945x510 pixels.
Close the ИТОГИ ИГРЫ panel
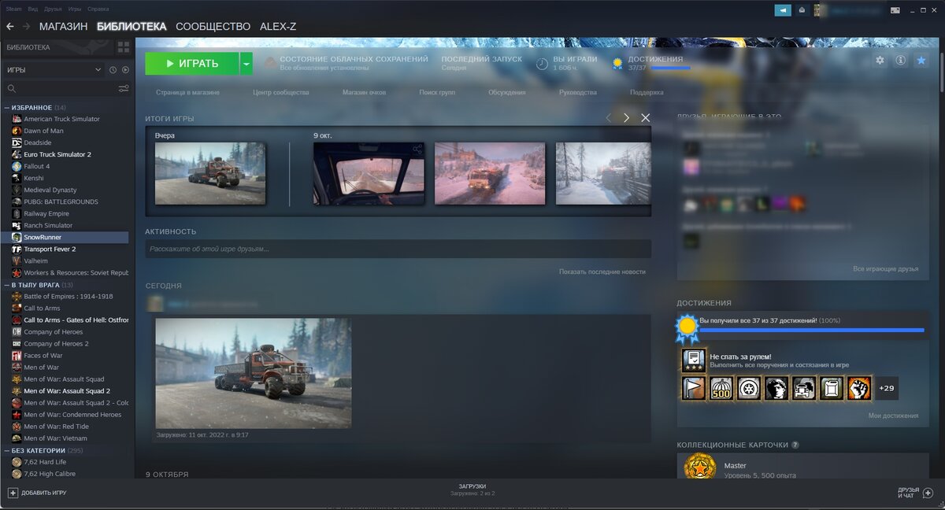coord(646,118)
